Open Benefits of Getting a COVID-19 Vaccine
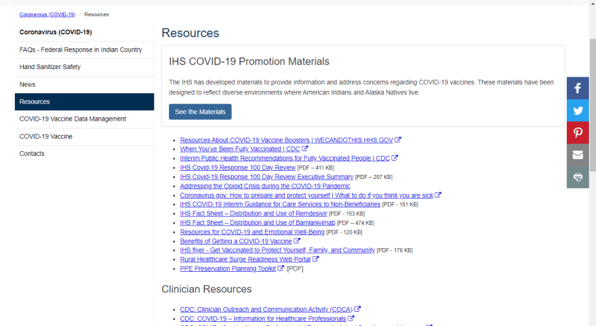 (235, 241)
